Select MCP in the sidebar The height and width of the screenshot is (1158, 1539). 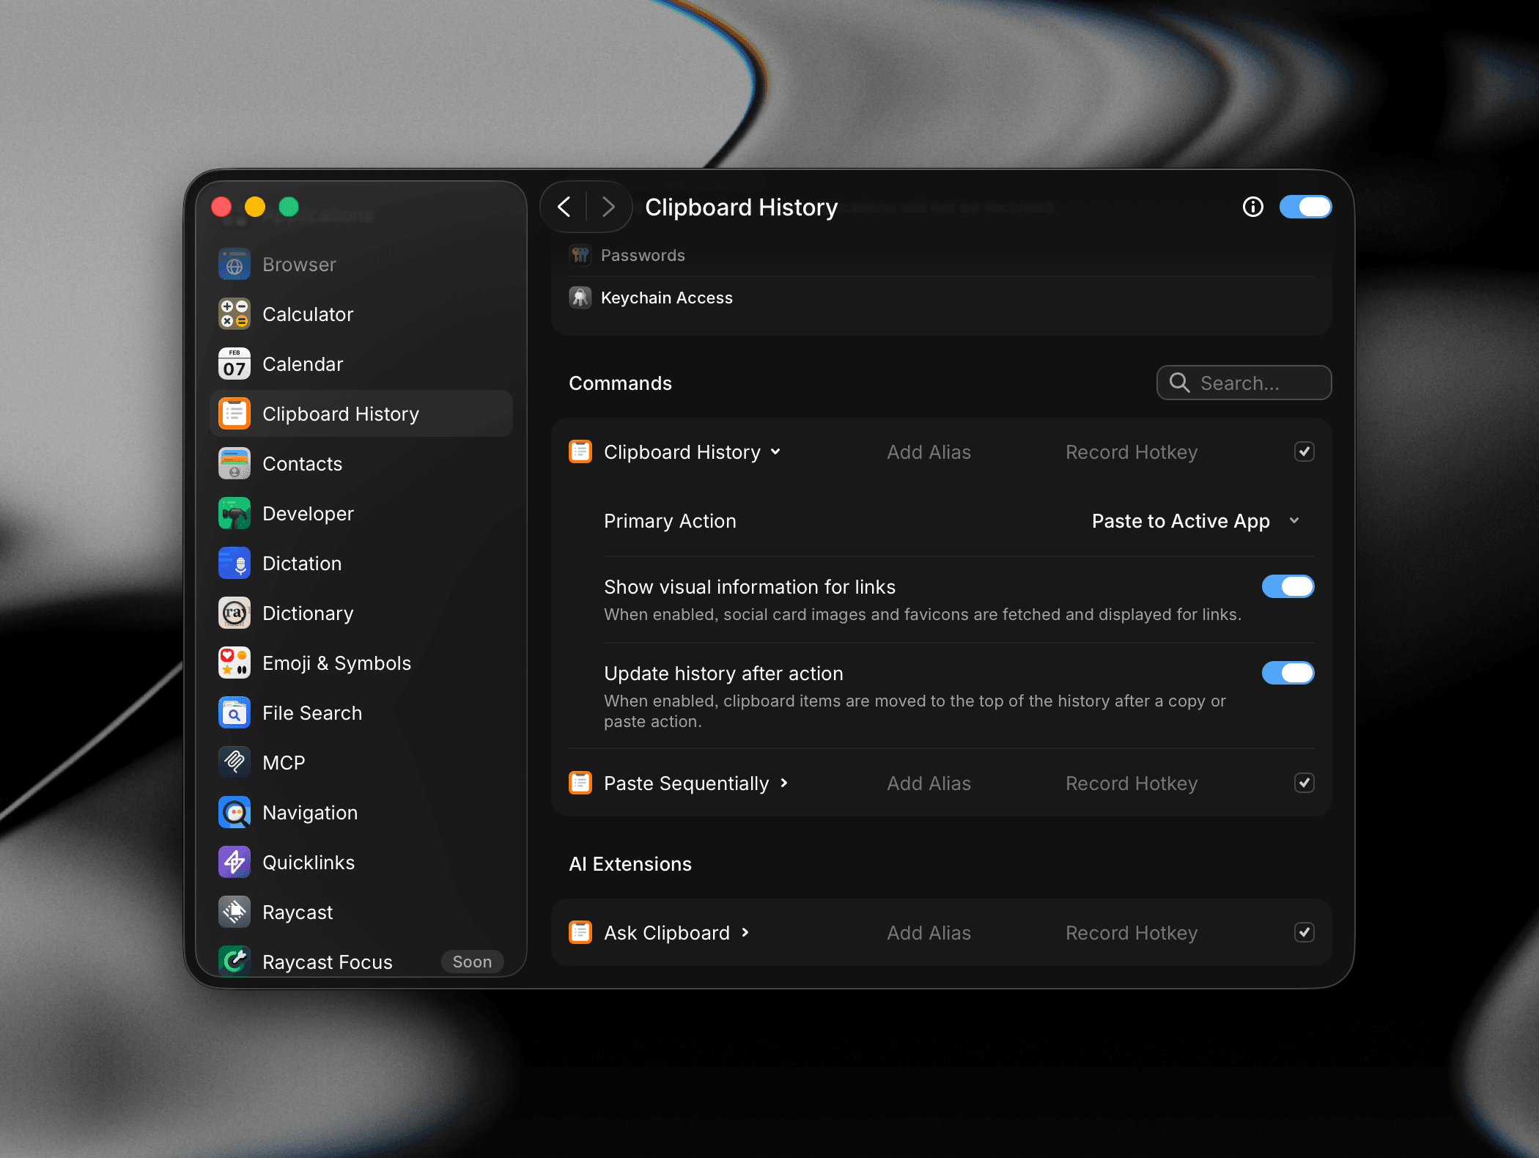pyautogui.click(x=361, y=763)
